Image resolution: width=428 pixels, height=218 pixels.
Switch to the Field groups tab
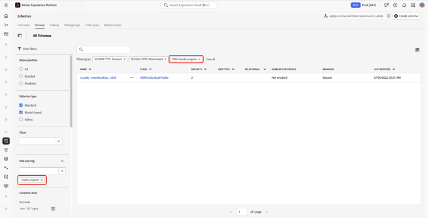[x=72, y=25]
